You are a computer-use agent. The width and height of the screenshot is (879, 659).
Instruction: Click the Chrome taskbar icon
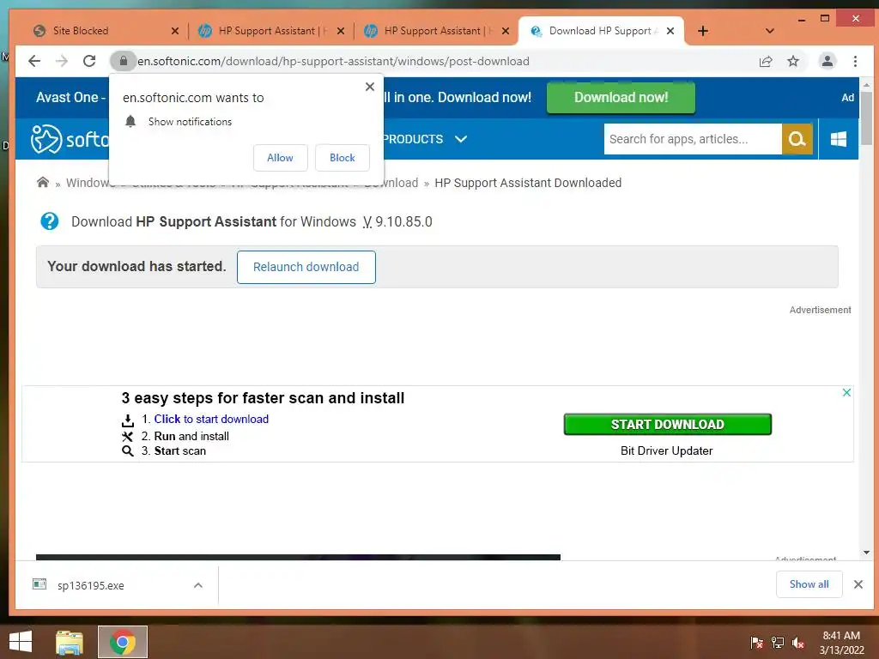click(x=123, y=642)
